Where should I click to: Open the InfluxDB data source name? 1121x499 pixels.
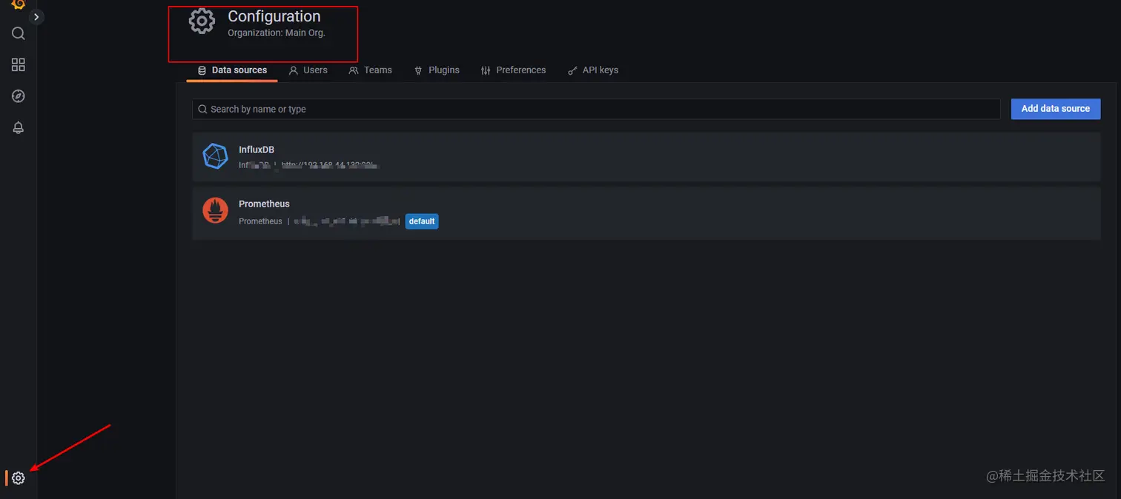click(x=257, y=150)
